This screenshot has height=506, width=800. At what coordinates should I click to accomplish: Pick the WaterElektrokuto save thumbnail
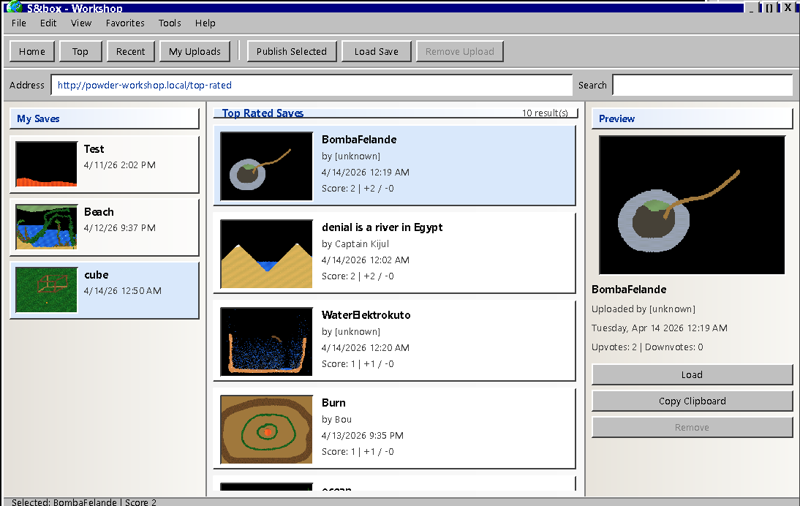[266, 341]
